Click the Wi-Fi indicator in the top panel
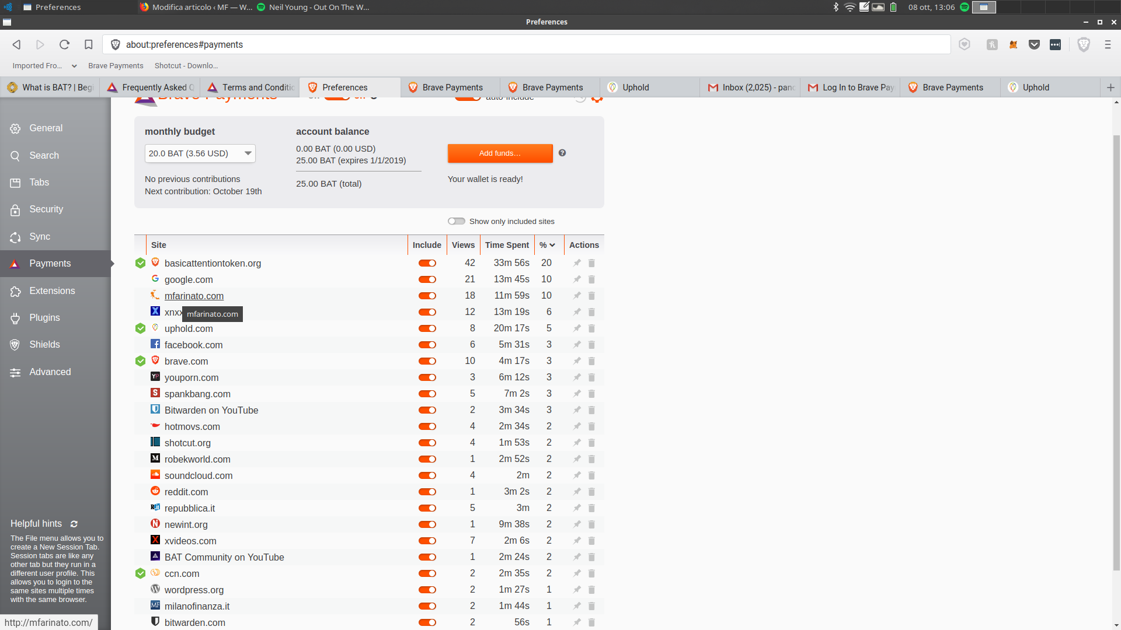 point(850,7)
